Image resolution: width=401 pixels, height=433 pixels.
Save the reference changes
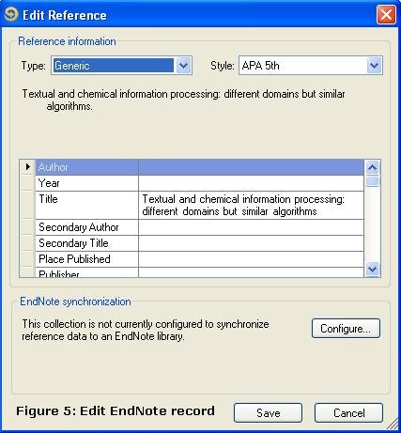pos(268,413)
